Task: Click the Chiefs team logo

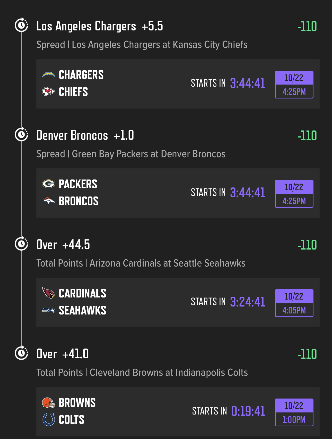Action: (48, 92)
